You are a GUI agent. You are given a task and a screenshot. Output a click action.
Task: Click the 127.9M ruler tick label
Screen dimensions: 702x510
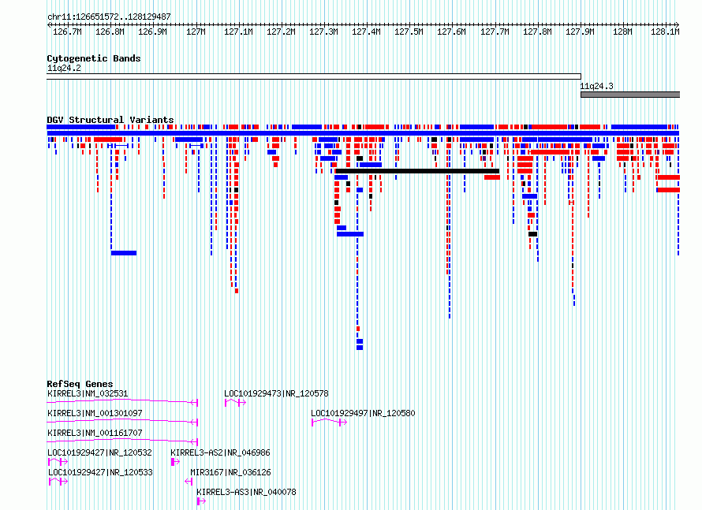pos(580,32)
